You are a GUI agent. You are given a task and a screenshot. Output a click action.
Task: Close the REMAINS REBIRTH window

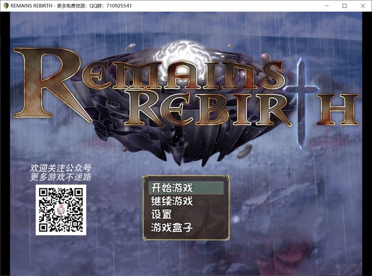coord(363,6)
